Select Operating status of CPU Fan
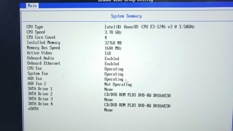This screenshot has height=131, width=233. [x=114, y=69]
